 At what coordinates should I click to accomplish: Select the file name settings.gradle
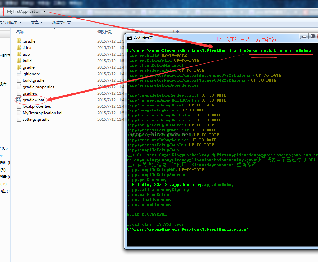[36, 119]
